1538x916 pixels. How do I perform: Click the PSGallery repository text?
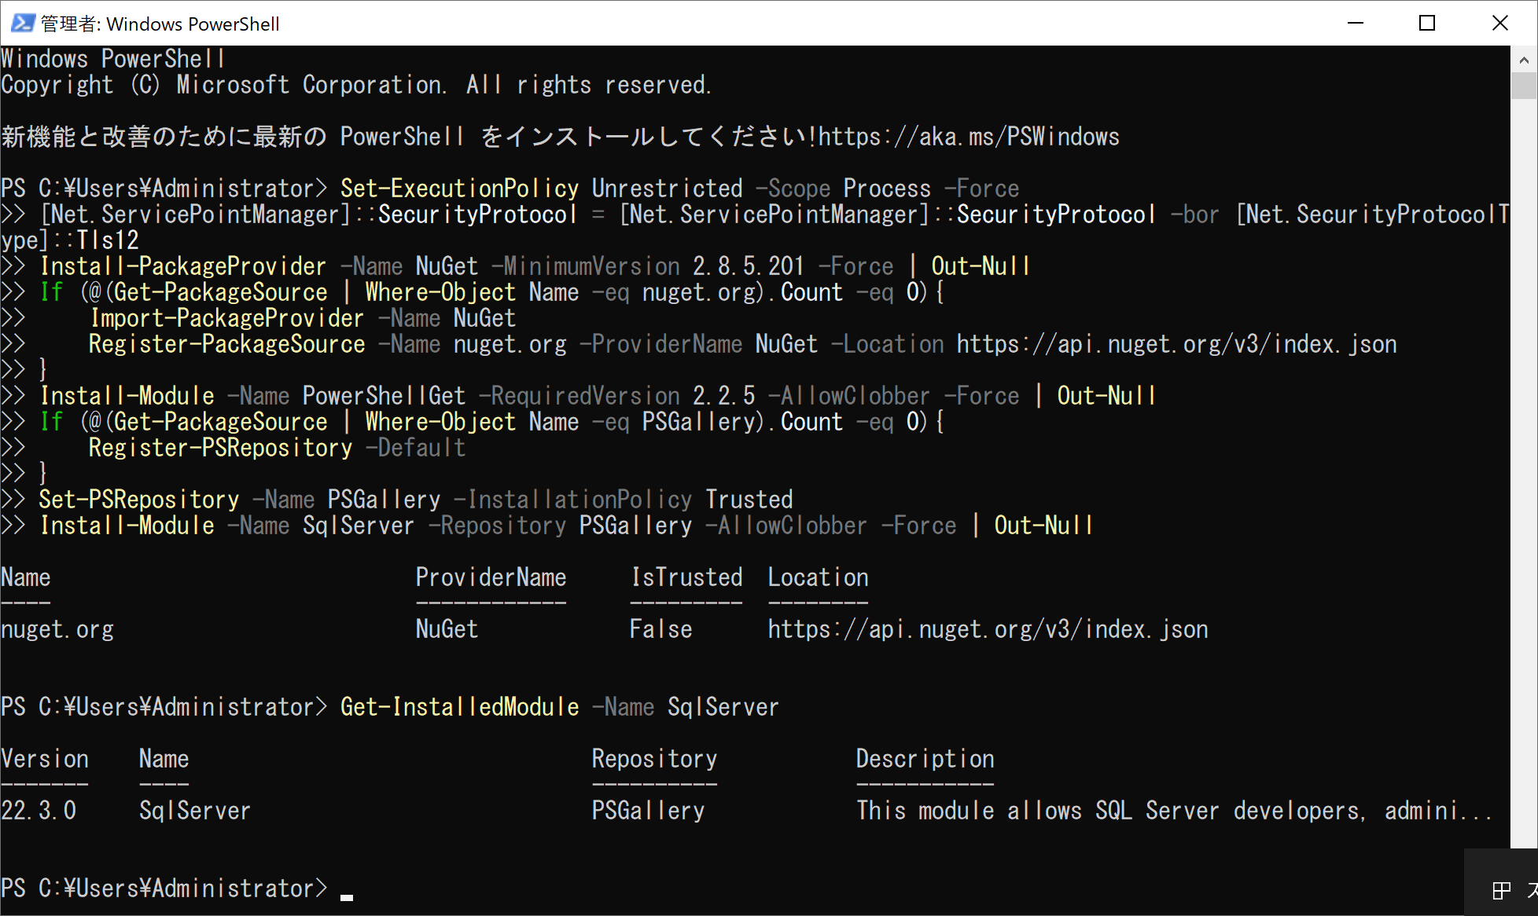pyautogui.click(x=648, y=810)
